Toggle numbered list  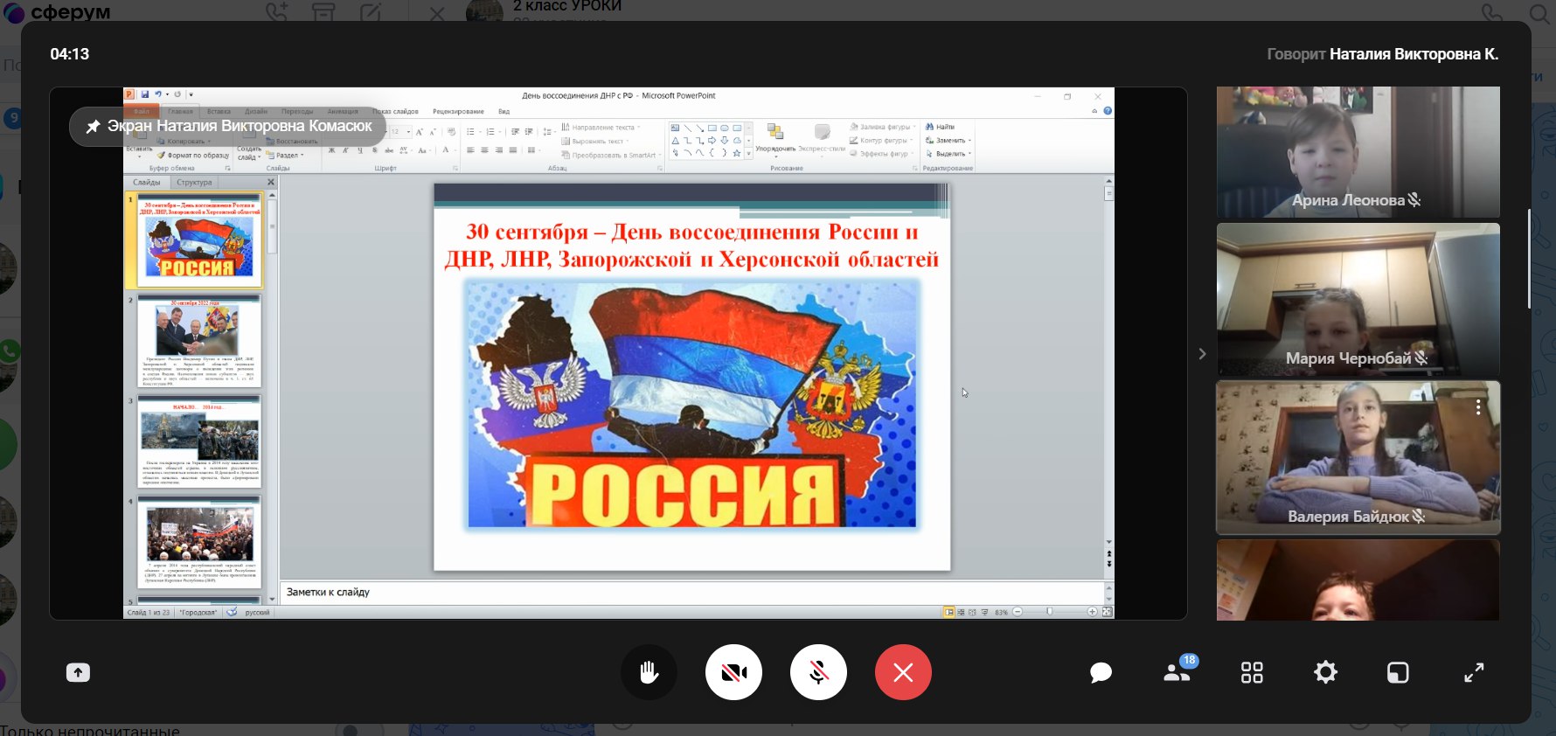click(490, 131)
